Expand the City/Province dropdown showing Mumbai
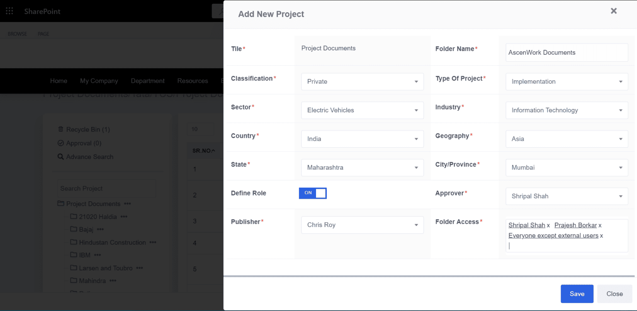Screen dimensions: 637x311 (x=566, y=168)
